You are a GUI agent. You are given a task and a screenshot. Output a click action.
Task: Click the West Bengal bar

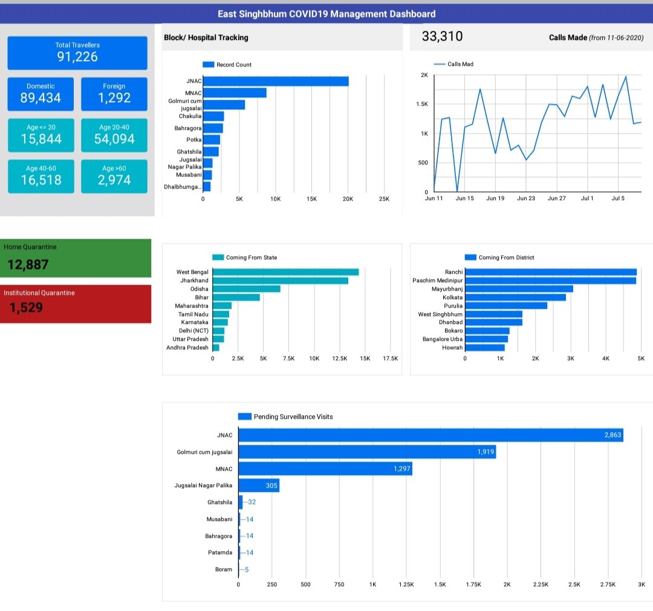pos(285,272)
